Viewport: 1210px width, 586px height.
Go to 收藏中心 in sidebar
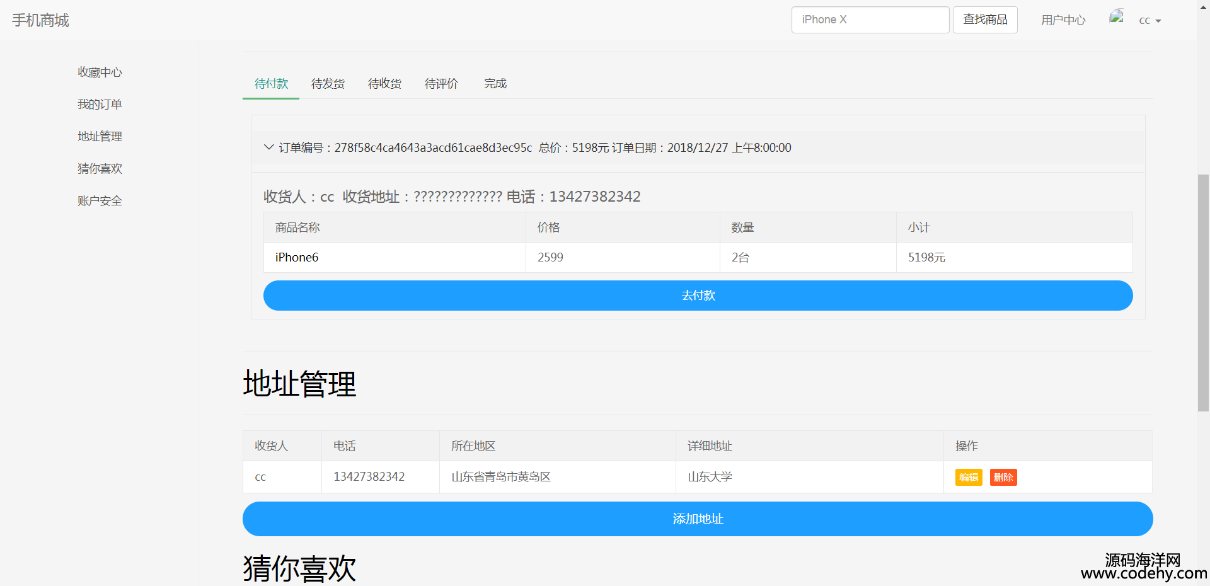[x=100, y=72]
